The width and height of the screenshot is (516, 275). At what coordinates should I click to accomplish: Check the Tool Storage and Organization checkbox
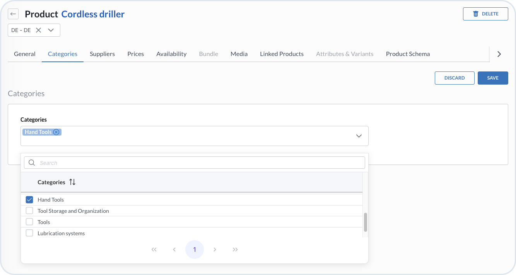click(29, 211)
